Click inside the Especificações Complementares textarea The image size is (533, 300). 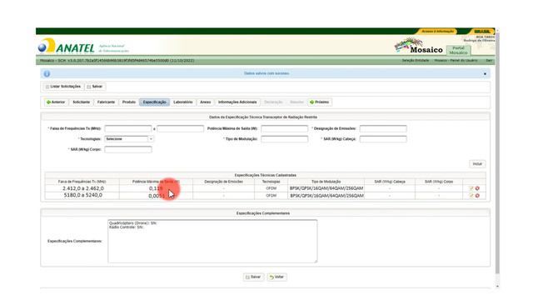[212, 241]
